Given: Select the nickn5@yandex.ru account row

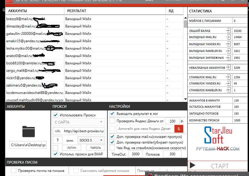Looking at the screenshot, I should tap(94, 78).
